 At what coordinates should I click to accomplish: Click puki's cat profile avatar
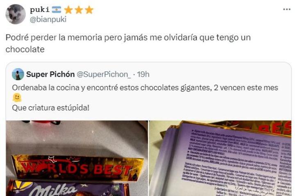coord(16,14)
